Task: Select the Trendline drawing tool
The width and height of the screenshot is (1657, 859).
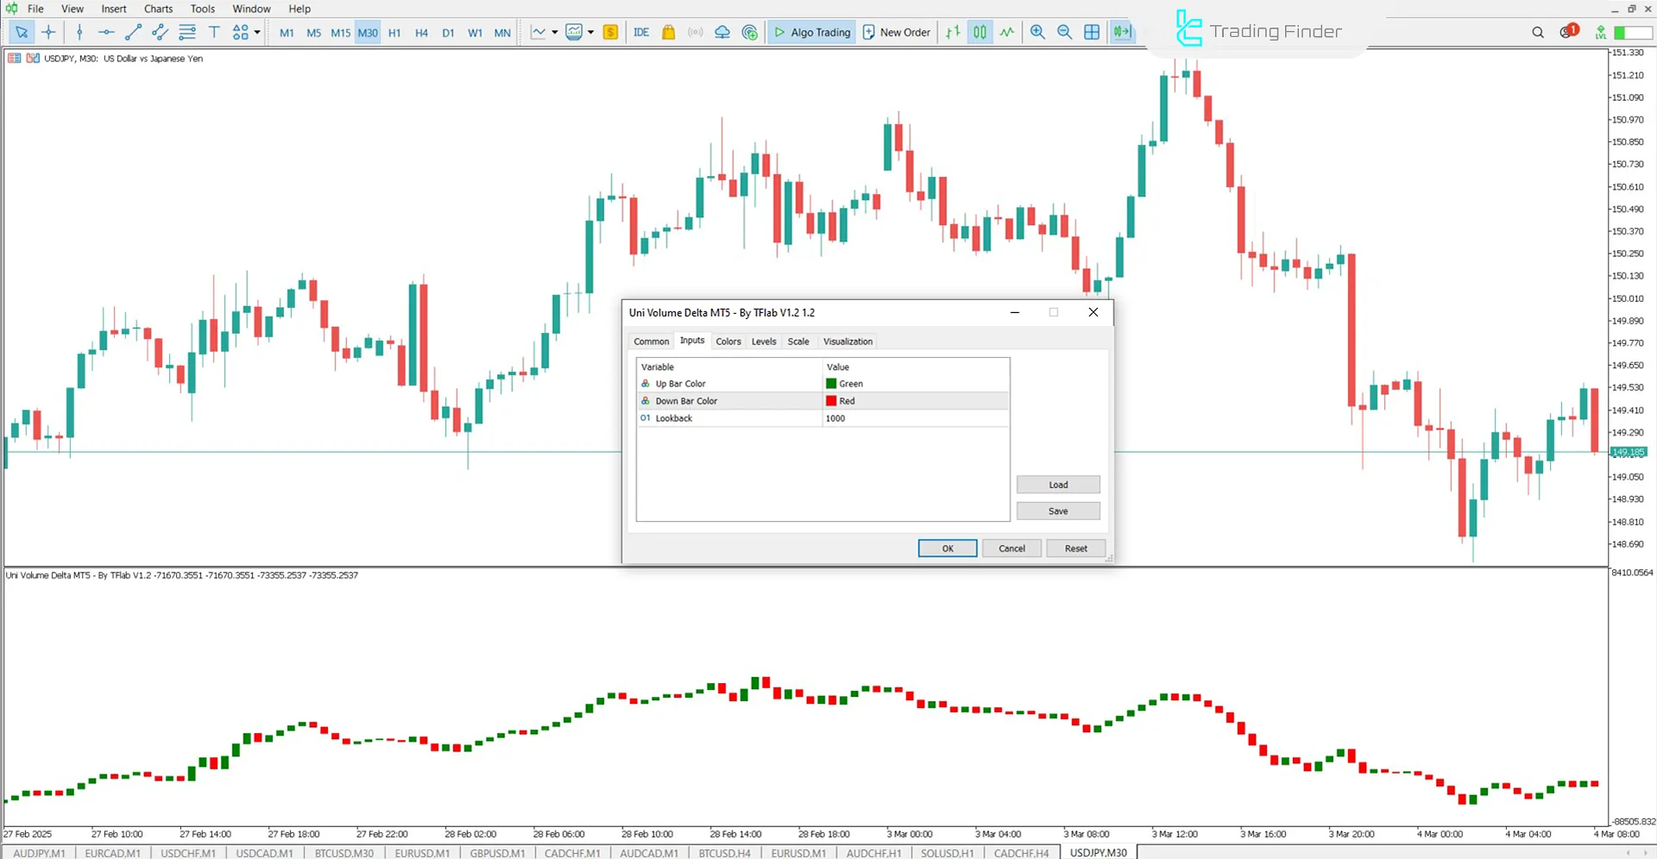Action: pos(133,32)
